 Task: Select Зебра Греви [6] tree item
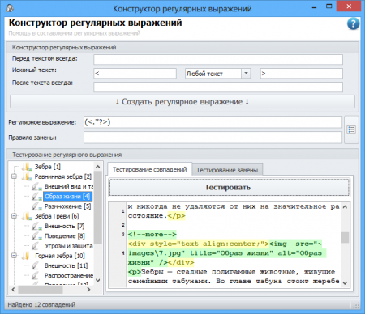[x=57, y=216]
